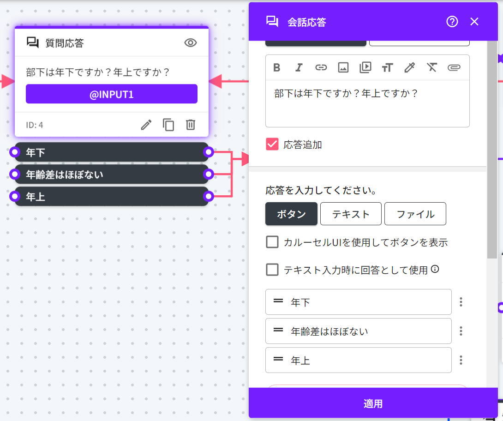503x421 pixels.
Task: Insert a video with the play icon
Action: (x=365, y=68)
